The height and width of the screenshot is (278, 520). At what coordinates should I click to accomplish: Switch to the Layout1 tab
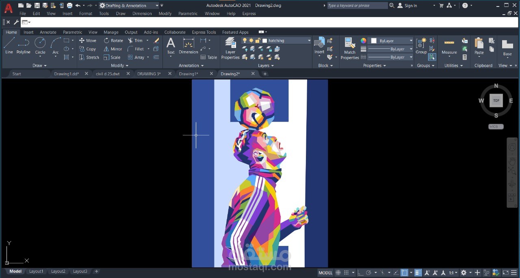click(36, 271)
